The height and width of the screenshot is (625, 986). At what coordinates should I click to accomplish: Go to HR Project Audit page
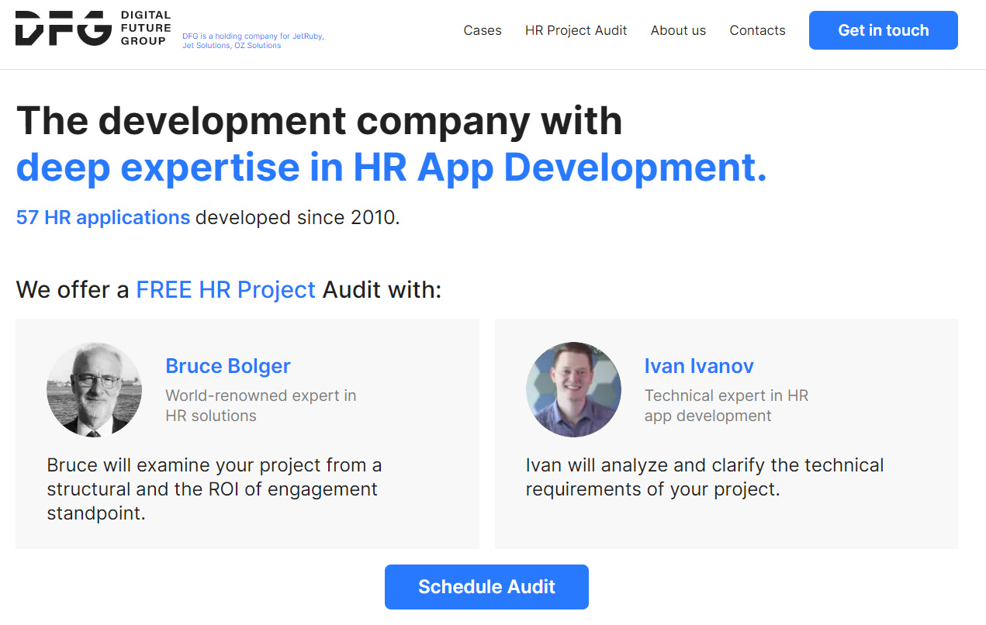[576, 30]
